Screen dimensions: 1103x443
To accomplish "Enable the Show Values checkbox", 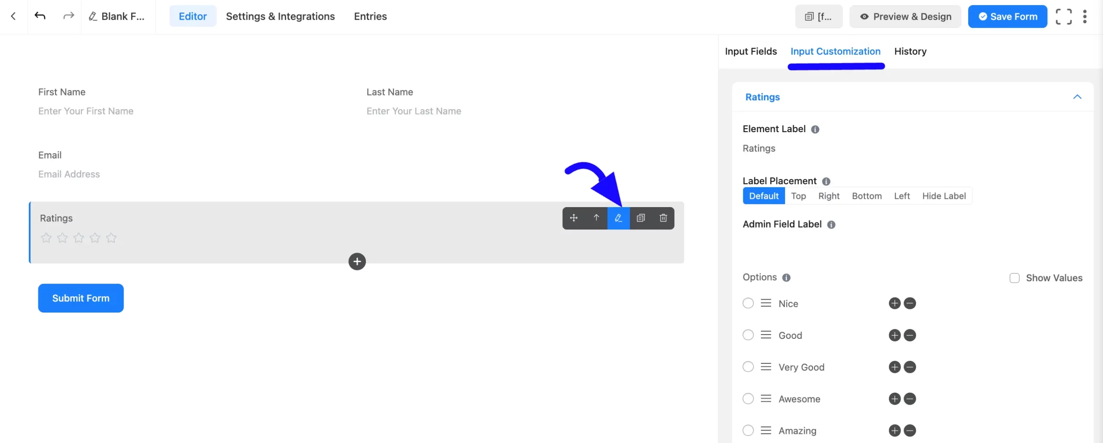I will 1014,278.
